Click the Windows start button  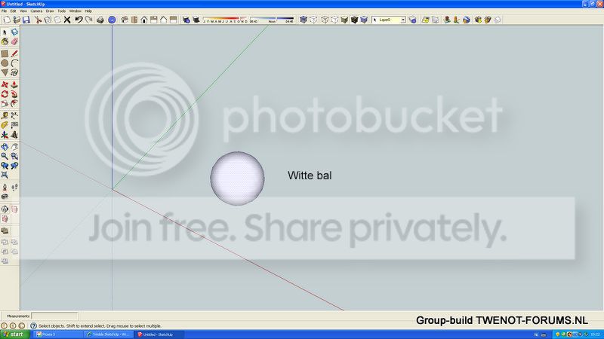15,334
